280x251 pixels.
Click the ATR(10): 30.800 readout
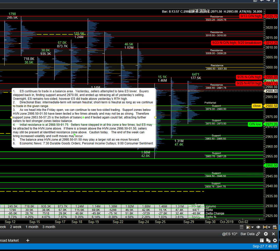pyautogui.click(x=250, y=12)
